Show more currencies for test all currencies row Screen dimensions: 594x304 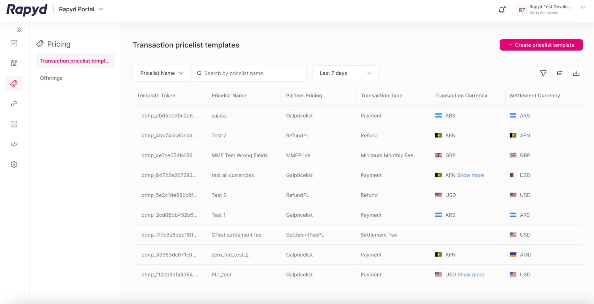[470, 175]
